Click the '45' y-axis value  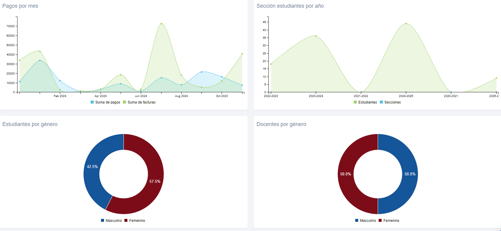264,22
